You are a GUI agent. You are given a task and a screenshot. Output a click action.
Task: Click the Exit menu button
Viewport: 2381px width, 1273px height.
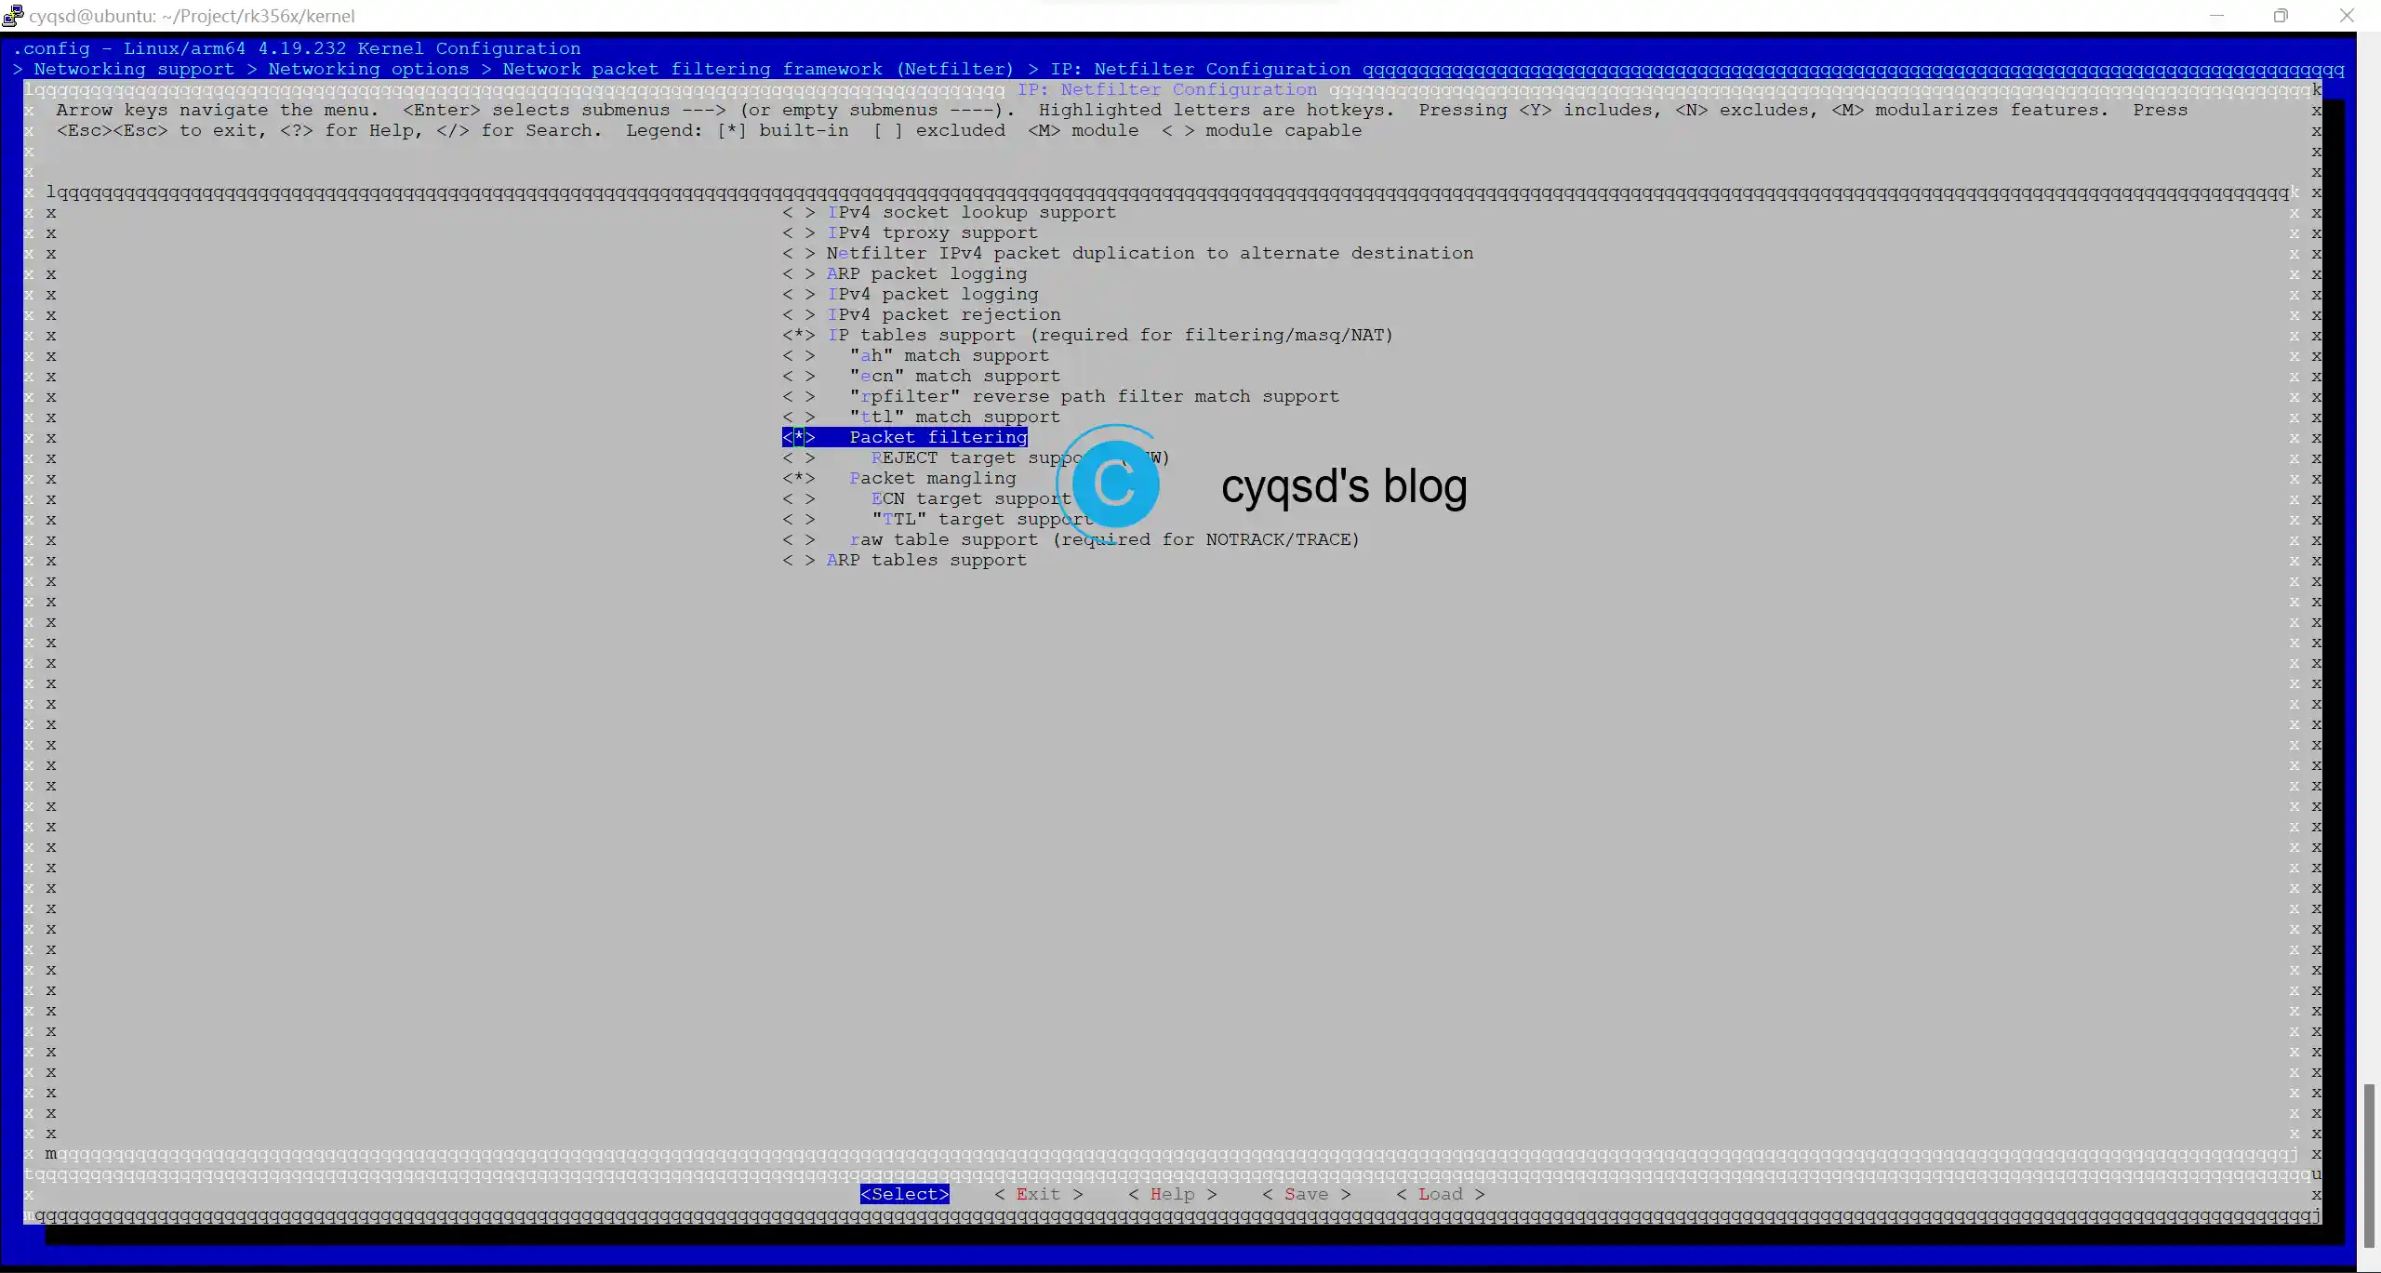(x=1036, y=1193)
